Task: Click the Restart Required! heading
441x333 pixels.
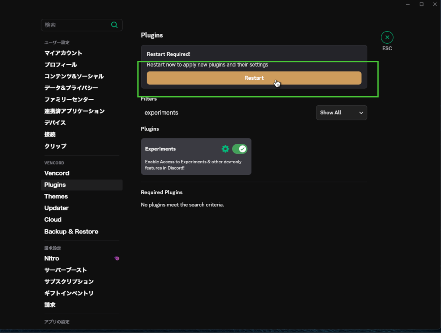Action: (x=169, y=54)
